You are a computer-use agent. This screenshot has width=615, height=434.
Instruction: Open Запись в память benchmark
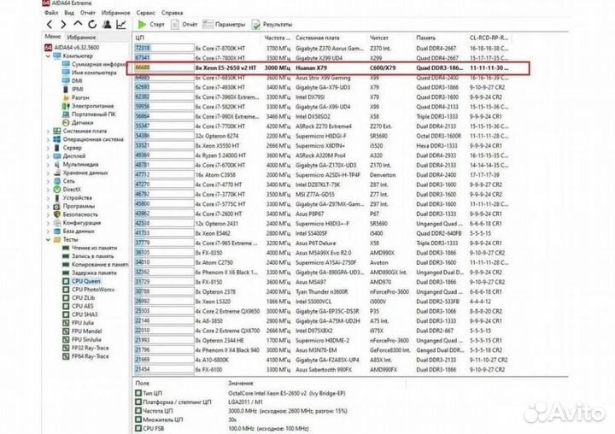pos(88,256)
